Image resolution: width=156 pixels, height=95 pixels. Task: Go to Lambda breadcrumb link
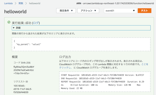[8, 3]
